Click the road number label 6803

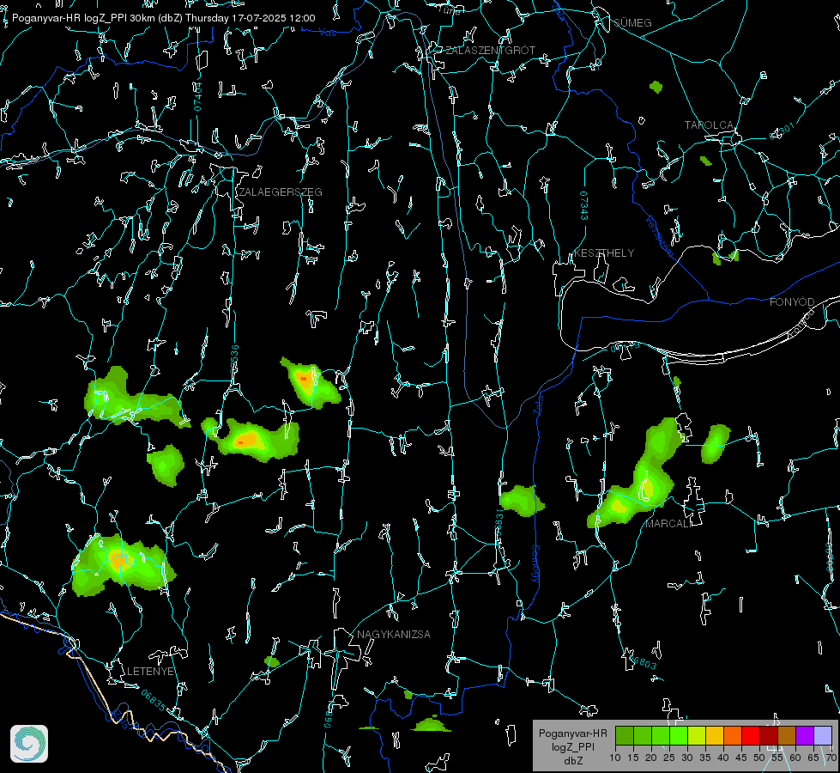(644, 662)
